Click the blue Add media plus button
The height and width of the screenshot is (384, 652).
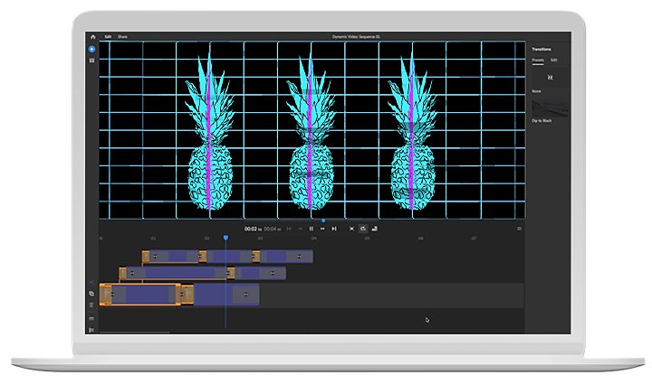click(x=91, y=49)
